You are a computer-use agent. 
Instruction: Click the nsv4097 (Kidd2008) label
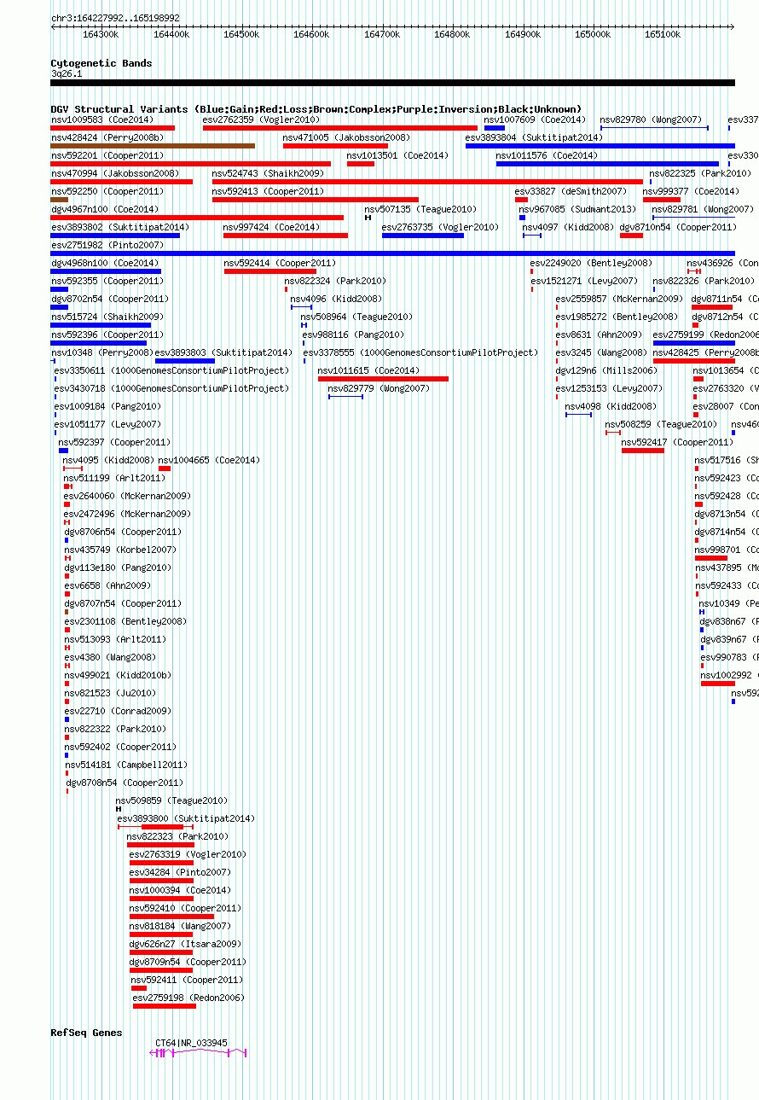click(568, 227)
